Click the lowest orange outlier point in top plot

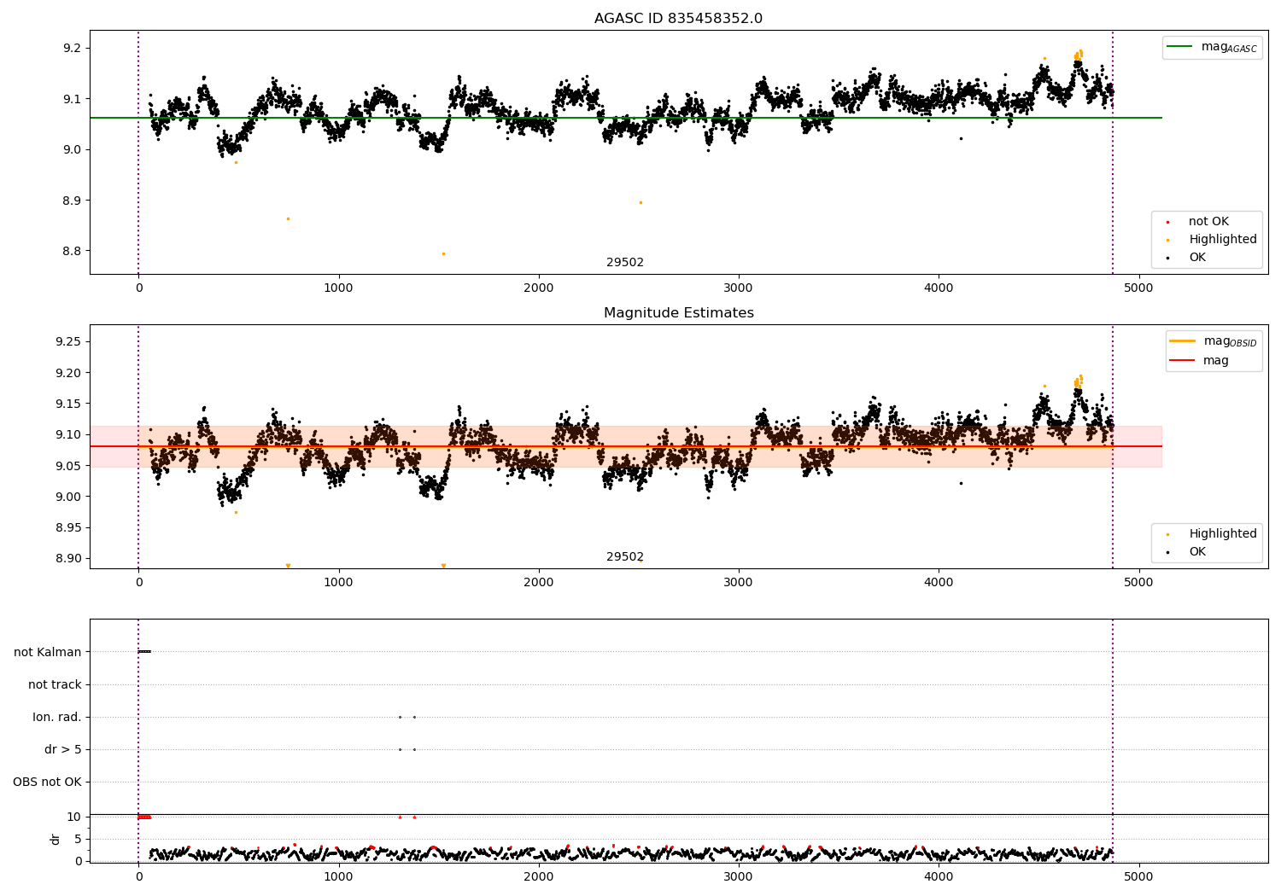point(443,253)
